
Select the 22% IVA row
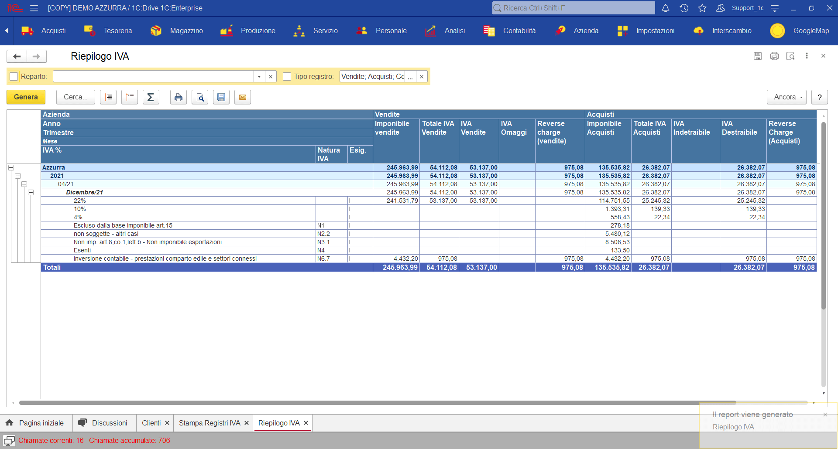[x=429, y=201]
